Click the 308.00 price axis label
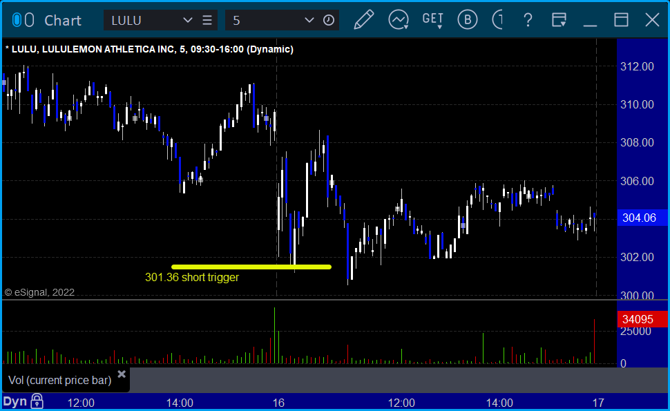 click(x=637, y=143)
